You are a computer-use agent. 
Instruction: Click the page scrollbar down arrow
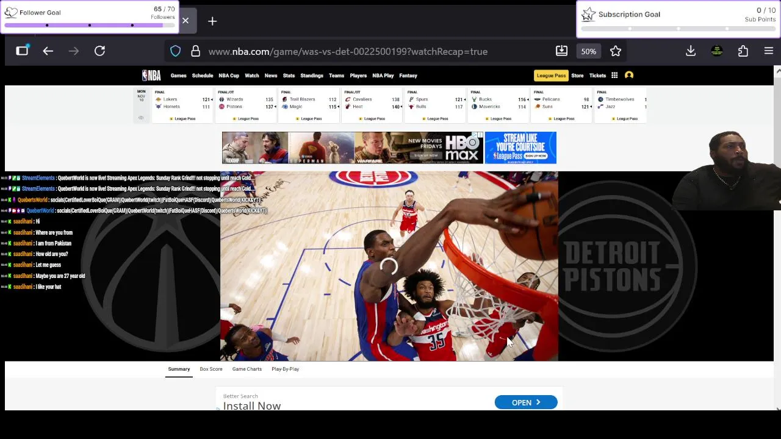778,408
